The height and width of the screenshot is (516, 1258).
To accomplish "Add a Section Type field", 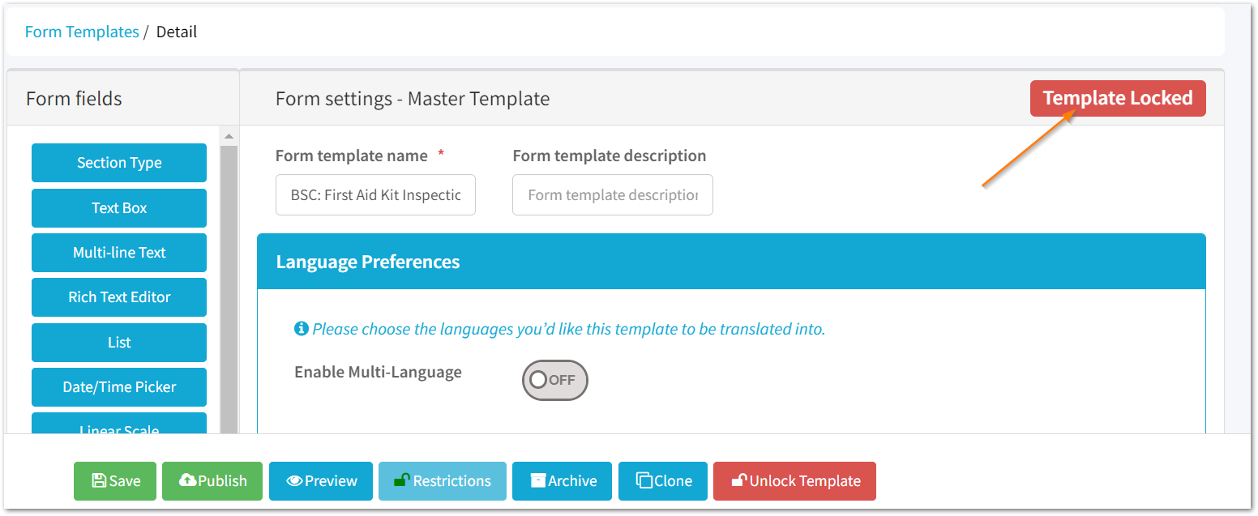I will [118, 163].
